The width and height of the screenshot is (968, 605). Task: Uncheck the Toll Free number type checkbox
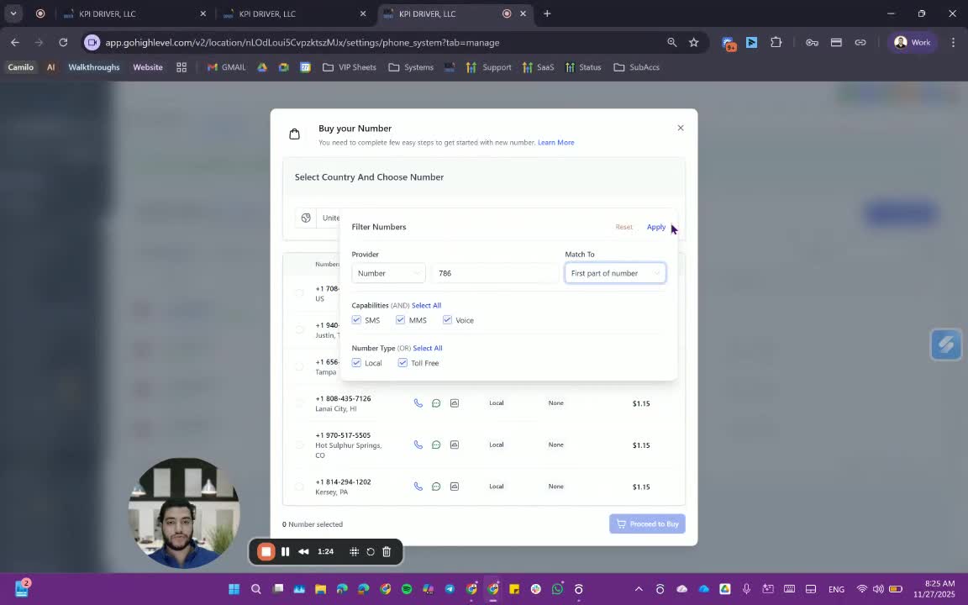point(402,362)
